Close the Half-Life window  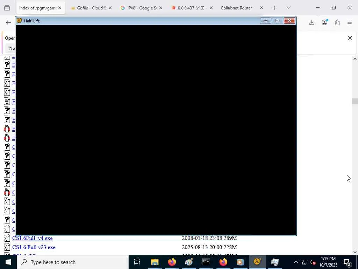click(x=289, y=21)
